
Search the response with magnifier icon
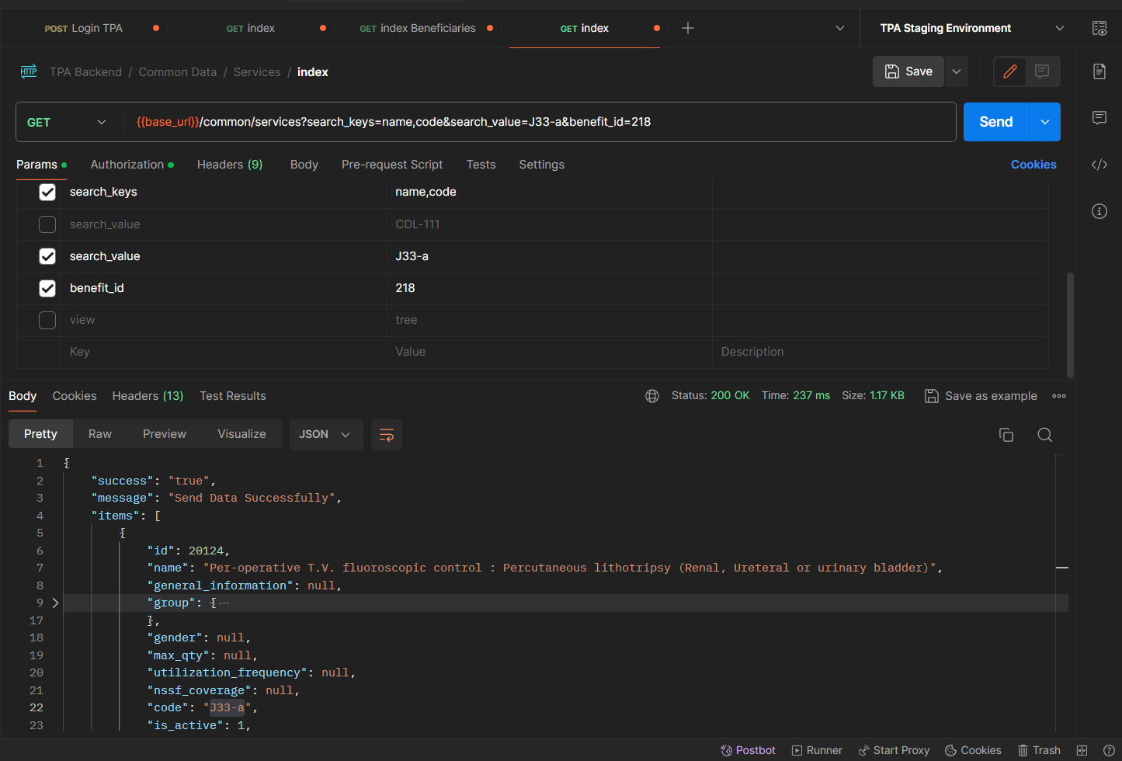1044,435
